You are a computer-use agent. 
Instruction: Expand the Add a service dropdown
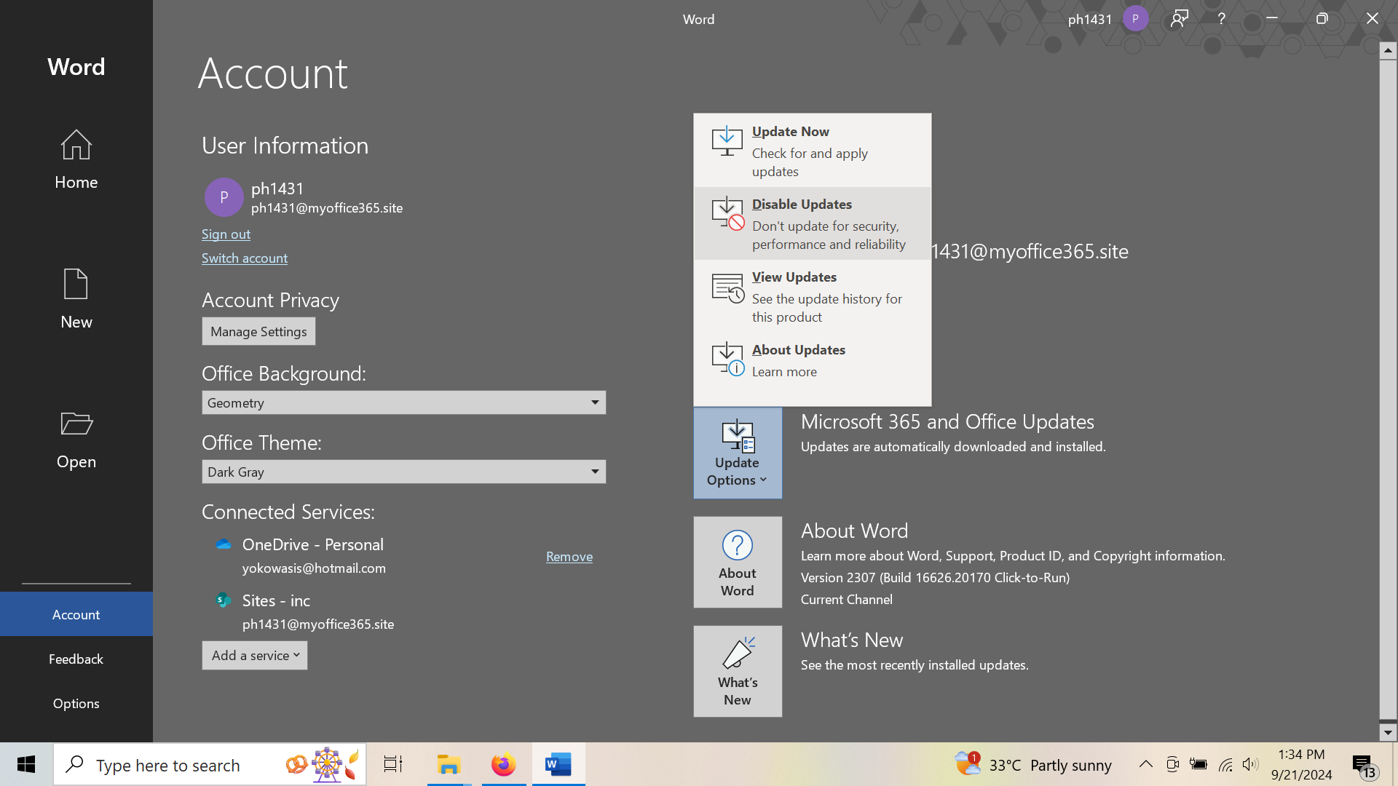(x=253, y=654)
